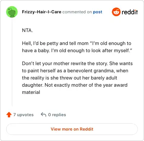Follow the blue "post" link
144x141 pixels.
tap(98, 12)
